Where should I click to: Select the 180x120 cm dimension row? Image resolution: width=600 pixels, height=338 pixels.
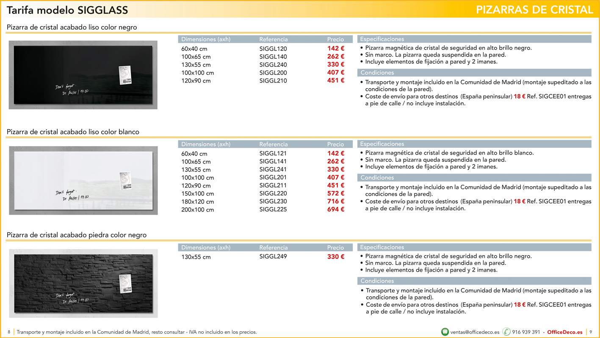pyautogui.click(x=198, y=202)
